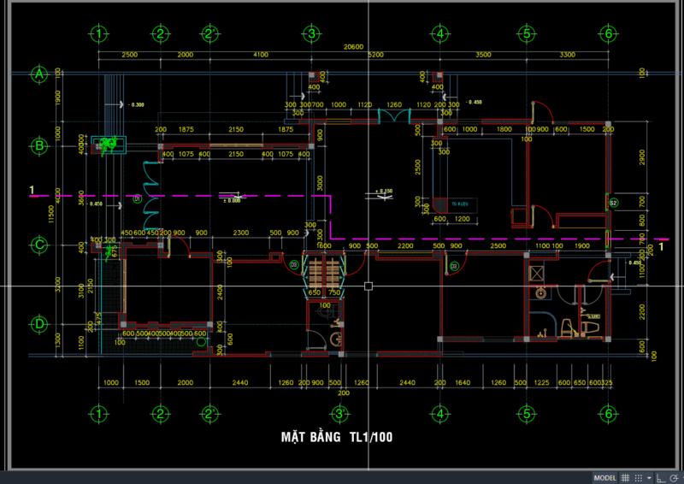Click the S2 tag circle
Viewport: 684px width, 484px height.
click(x=613, y=203)
